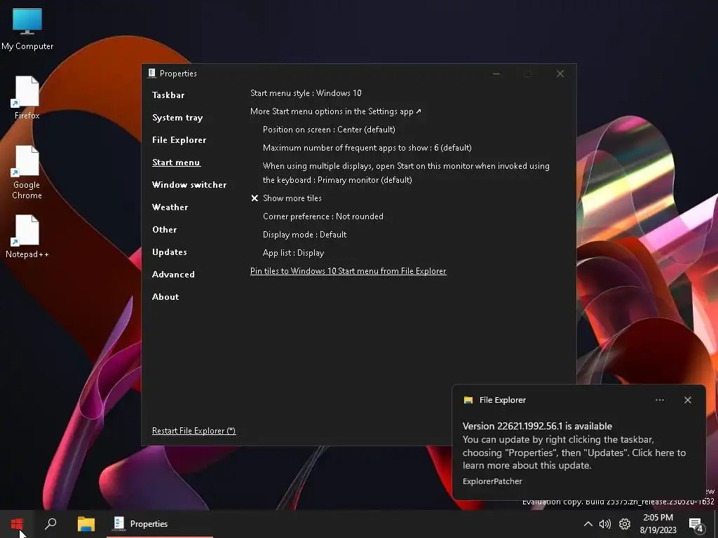Open the Advanced section
This screenshot has height=538, width=718.
(x=173, y=275)
